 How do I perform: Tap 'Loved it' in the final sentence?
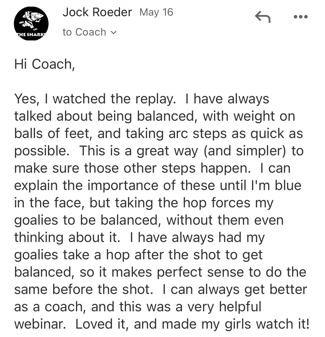[x=102, y=324]
